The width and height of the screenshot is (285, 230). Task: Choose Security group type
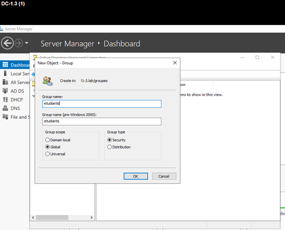[x=116, y=140]
